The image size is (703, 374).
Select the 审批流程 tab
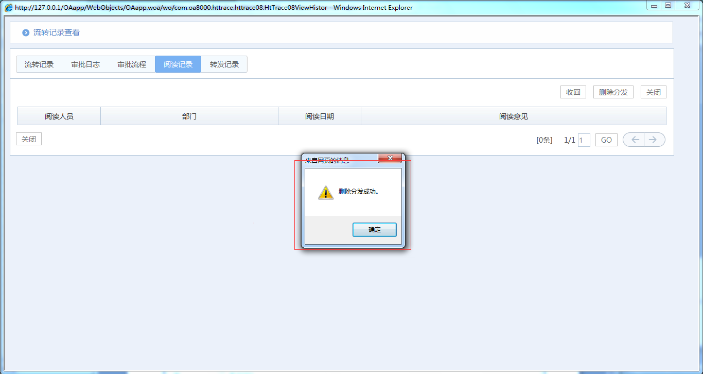click(x=132, y=64)
